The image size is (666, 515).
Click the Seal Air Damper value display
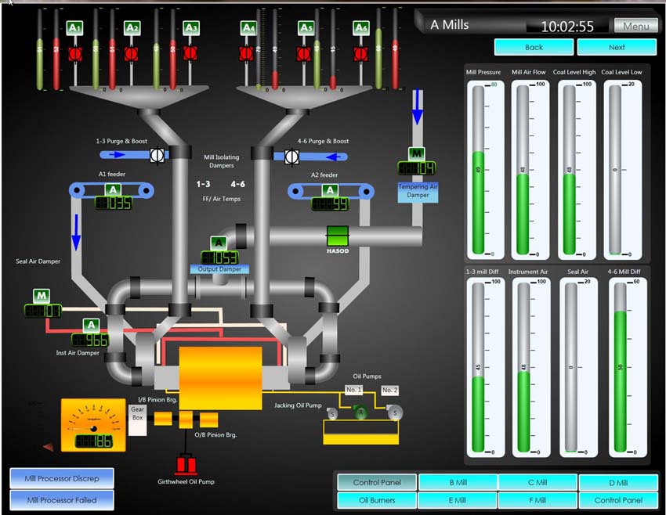(43, 311)
